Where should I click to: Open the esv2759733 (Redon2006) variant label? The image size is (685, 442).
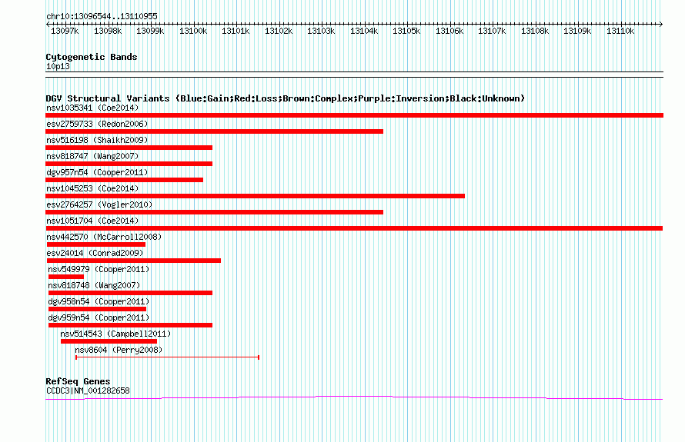point(97,124)
